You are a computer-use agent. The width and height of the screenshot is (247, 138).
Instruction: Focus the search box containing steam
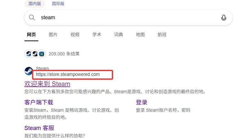[128, 18]
